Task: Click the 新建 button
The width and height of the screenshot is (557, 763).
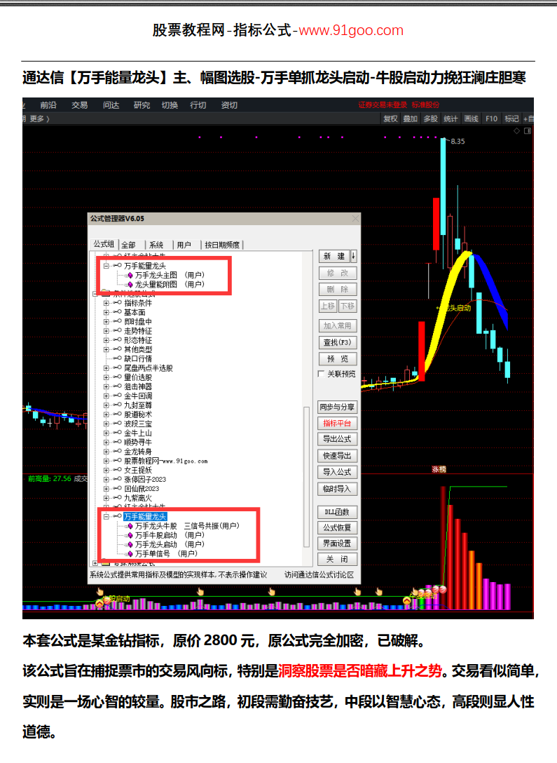Action: [x=334, y=256]
